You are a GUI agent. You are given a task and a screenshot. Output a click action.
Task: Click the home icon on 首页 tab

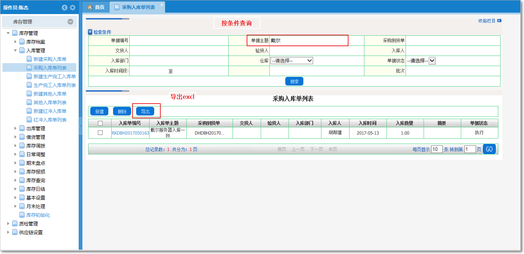point(90,7)
